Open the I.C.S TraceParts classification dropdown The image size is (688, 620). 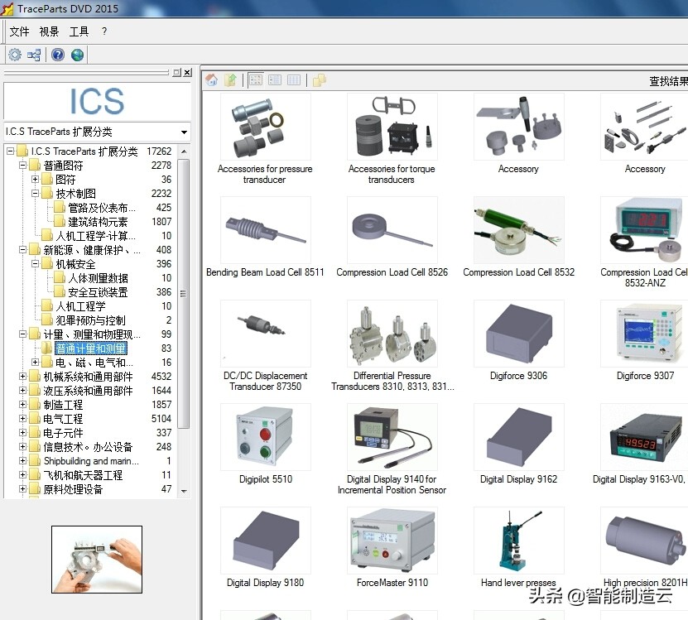(x=185, y=131)
